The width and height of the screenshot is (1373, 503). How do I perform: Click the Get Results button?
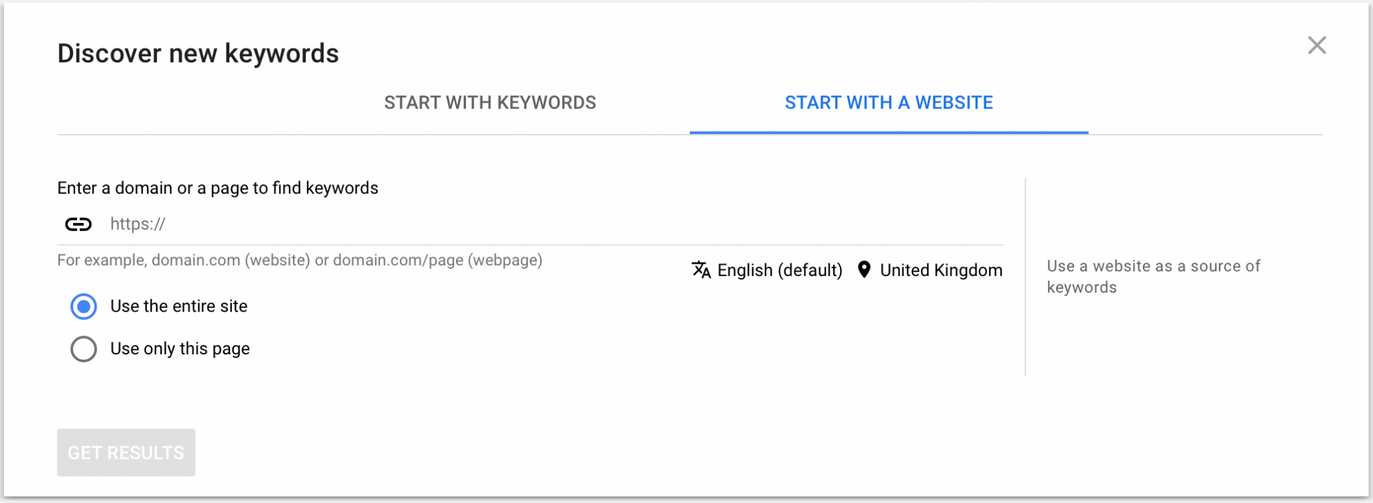[x=126, y=453]
